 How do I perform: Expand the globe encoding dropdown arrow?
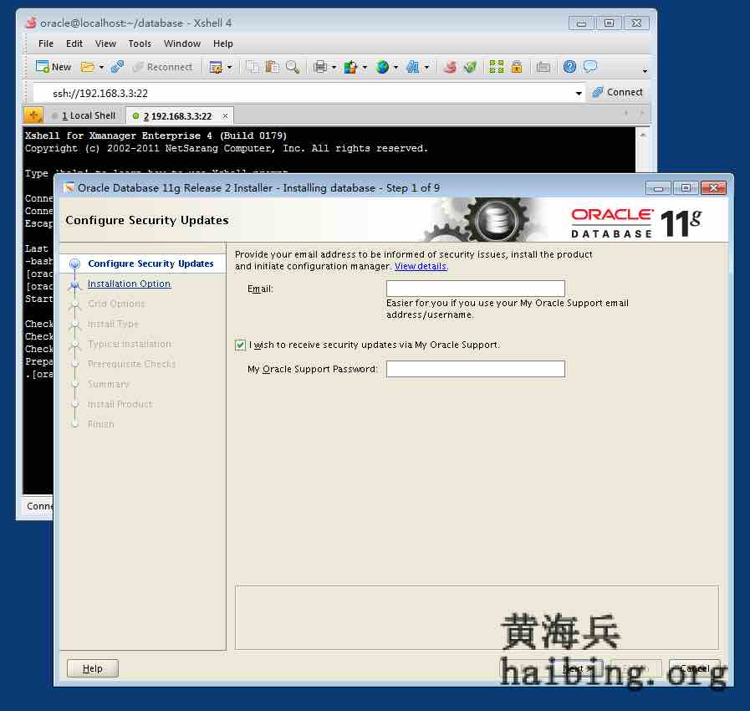[x=395, y=68]
